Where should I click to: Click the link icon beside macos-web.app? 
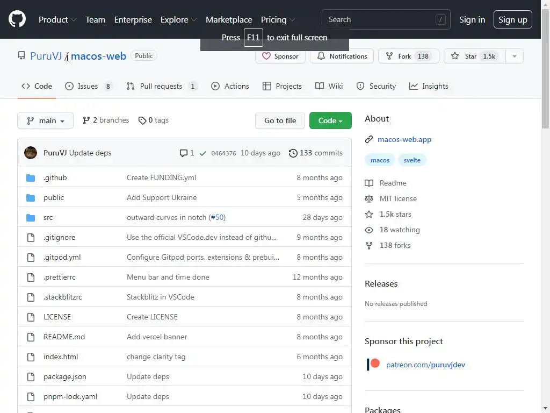[368, 139]
